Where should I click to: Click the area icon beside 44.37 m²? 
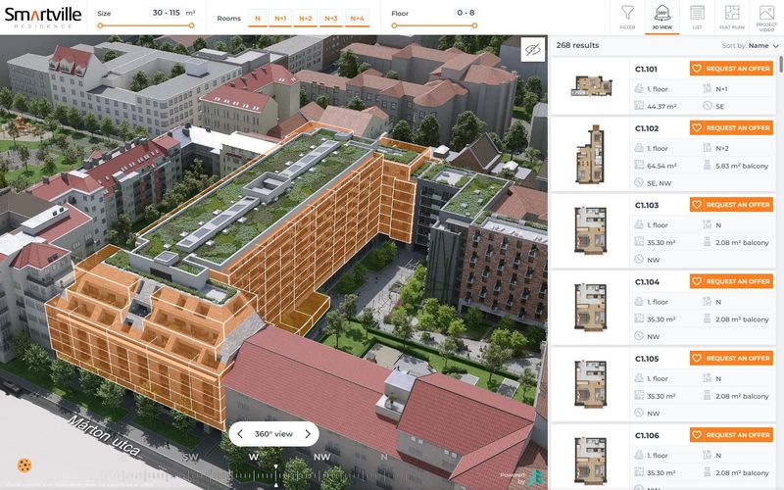click(639, 106)
